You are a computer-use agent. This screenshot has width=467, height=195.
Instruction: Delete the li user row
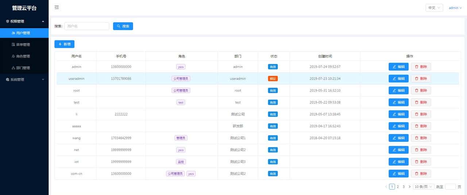(421, 114)
